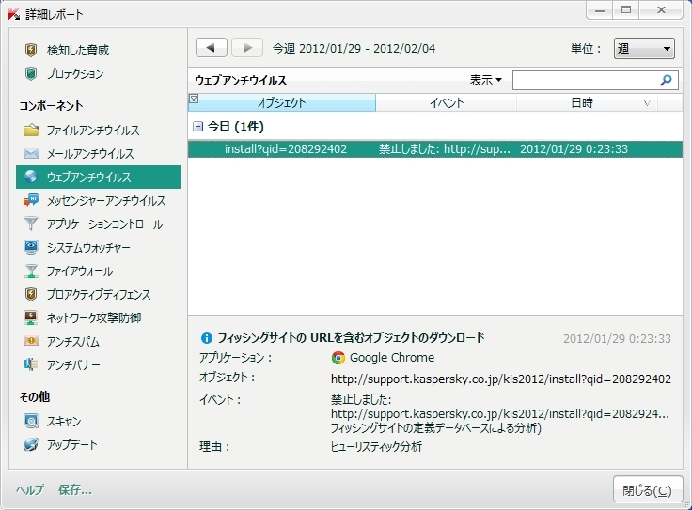Click the 保存... link to save the report
Screen dimensions: 692x510
tap(75, 489)
